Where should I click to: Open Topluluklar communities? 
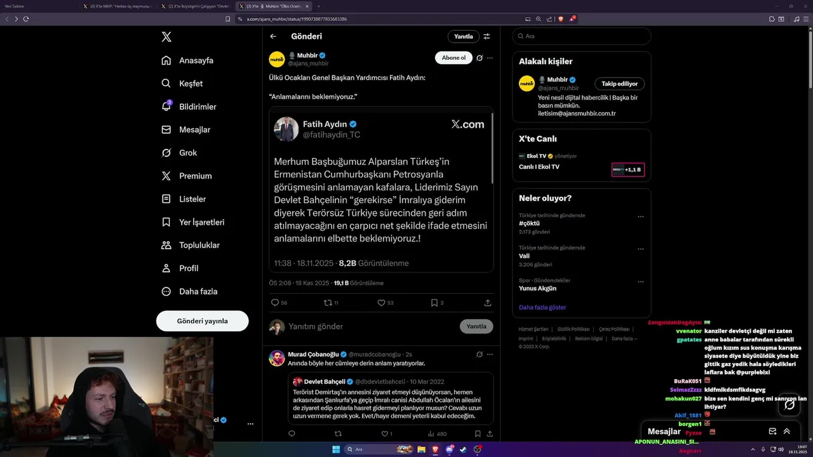coord(190,245)
